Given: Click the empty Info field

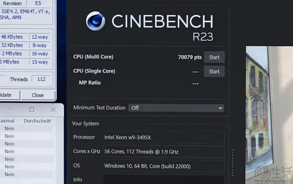Looking at the screenshot, I should click(x=163, y=180).
